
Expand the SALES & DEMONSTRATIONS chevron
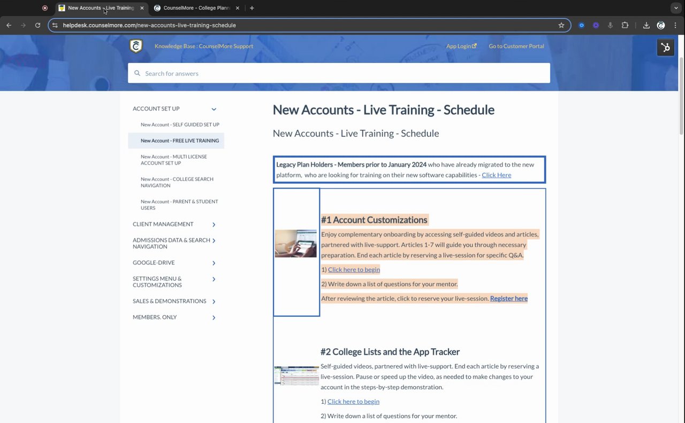click(214, 301)
